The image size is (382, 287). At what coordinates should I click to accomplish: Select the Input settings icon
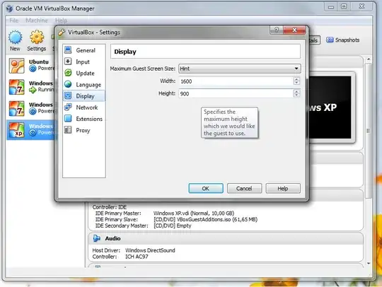coord(68,61)
